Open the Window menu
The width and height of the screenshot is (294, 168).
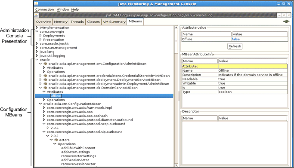click(63, 9)
